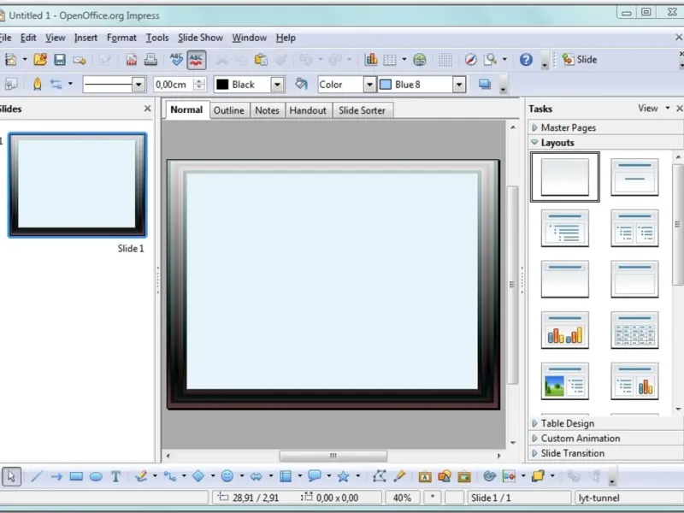Open the Zoom tool icon
This screenshot has width=684, height=513.
pos(490,59)
